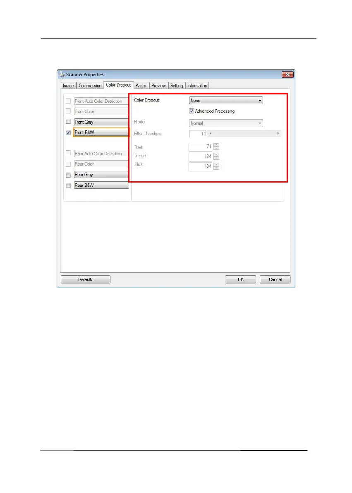Click the Red value input field
This screenshot has width=352, height=493.
(201, 147)
